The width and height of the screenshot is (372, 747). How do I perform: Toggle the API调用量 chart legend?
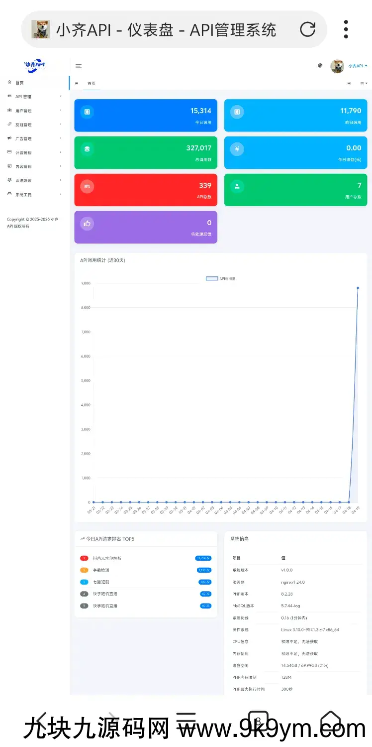(x=220, y=279)
